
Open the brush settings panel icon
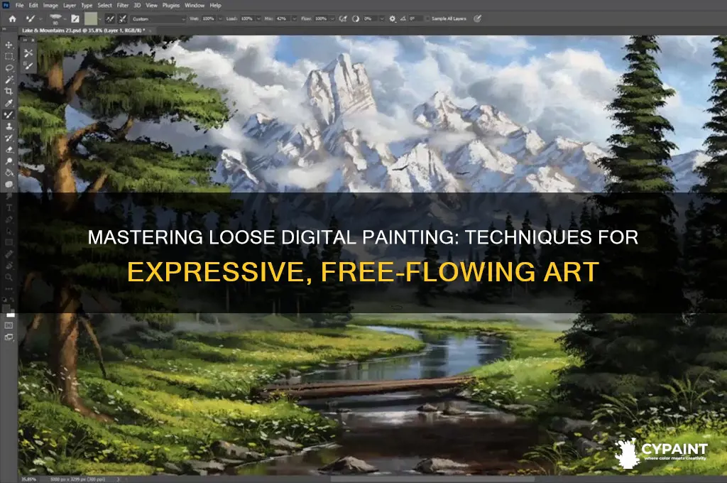coord(75,19)
